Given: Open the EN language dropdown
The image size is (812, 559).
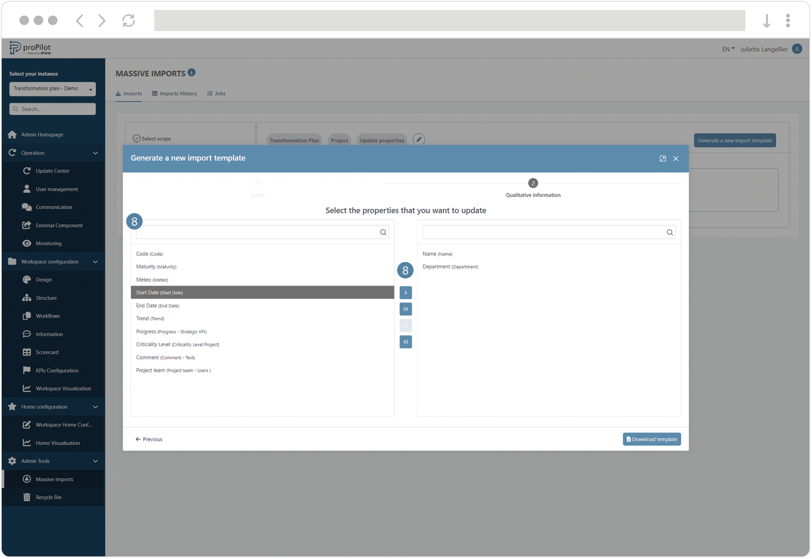Looking at the screenshot, I should (728, 49).
